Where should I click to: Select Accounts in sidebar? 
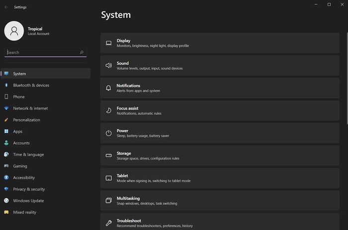[x=21, y=143]
